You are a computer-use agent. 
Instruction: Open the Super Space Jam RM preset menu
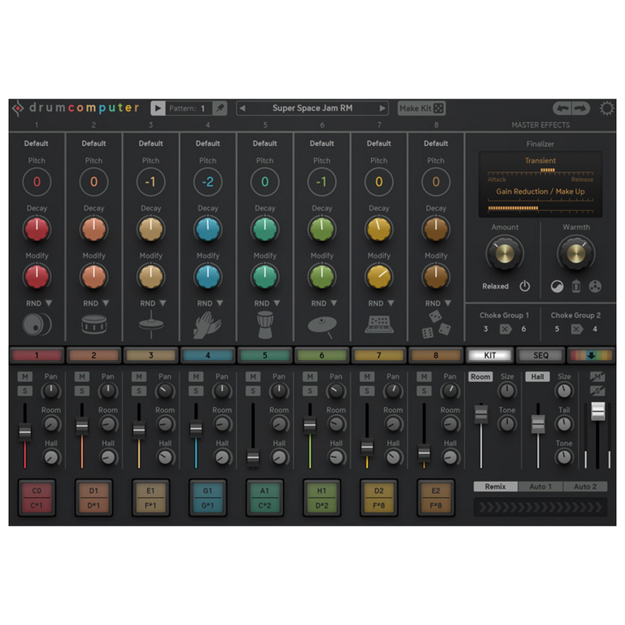312,108
